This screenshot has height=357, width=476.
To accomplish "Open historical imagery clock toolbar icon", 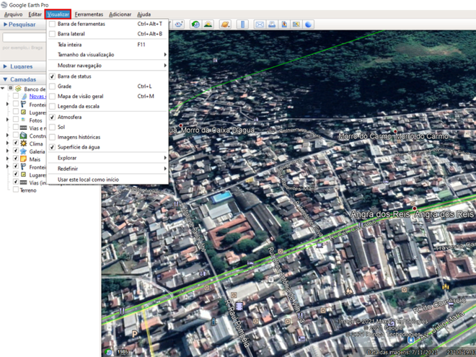I will (x=195, y=25).
